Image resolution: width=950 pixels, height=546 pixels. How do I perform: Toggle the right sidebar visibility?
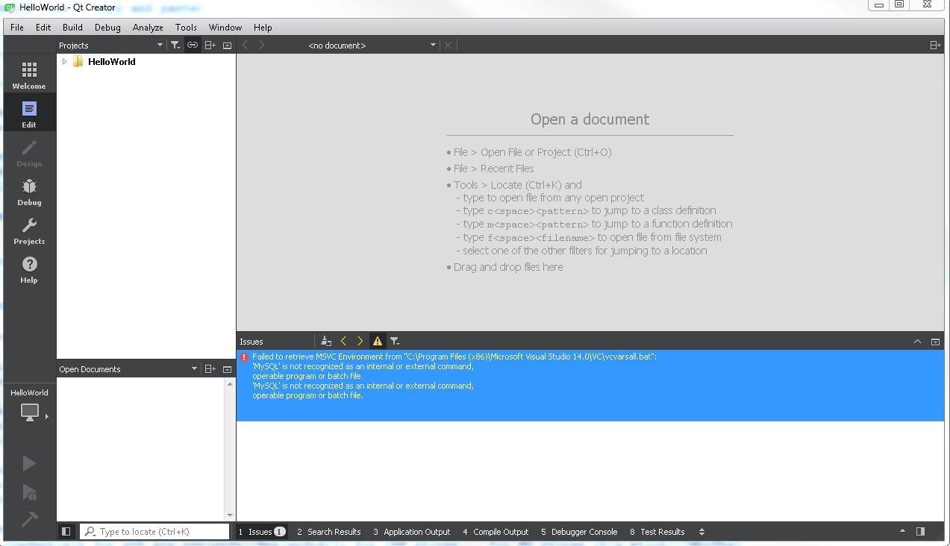point(920,532)
